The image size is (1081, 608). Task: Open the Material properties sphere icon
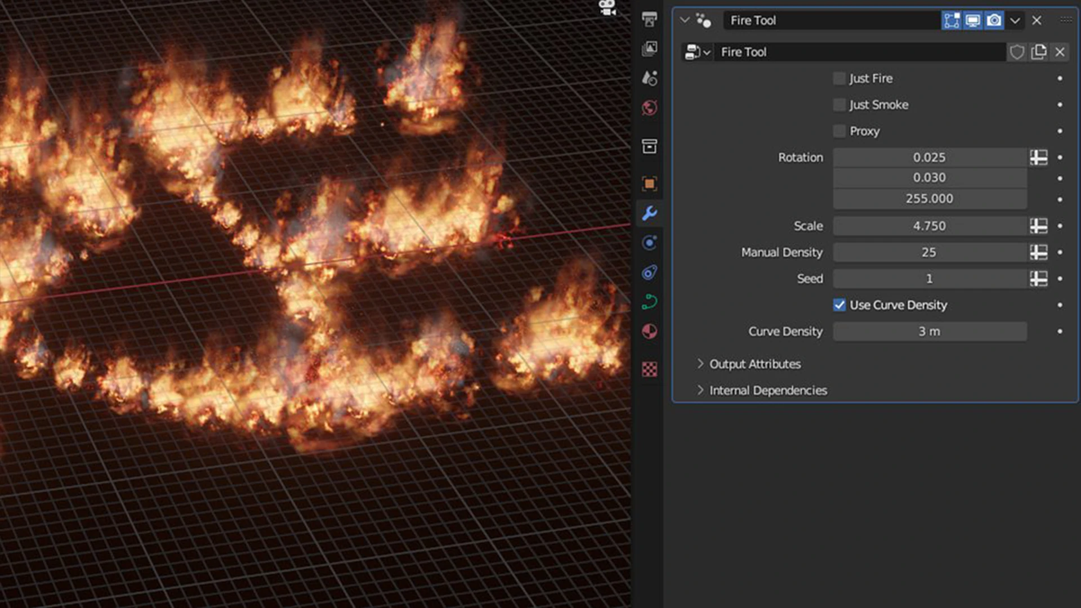click(x=649, y=331)
